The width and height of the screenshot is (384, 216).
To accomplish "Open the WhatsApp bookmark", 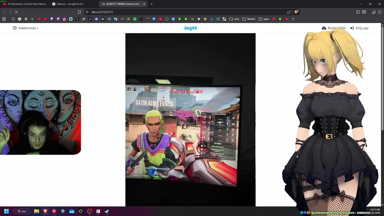I will pos(167,19).
